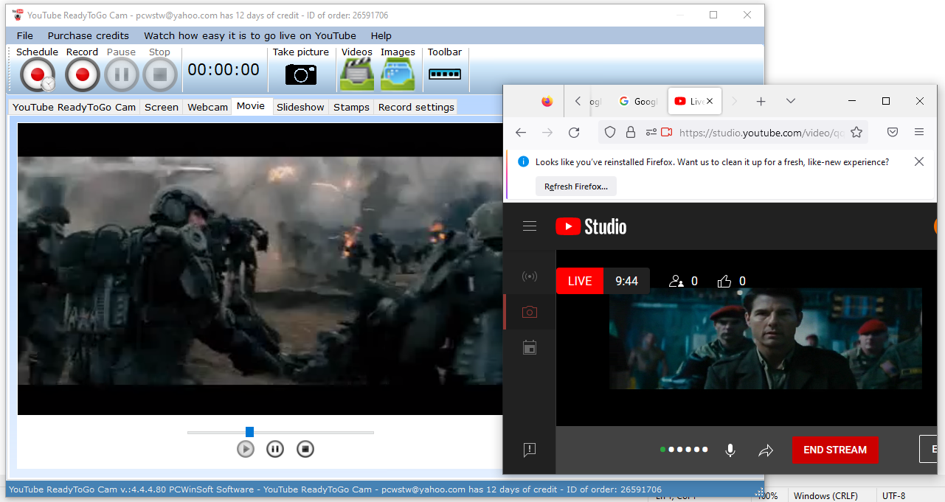
Task: Open the Videos folder icon
Action: click(x=356, y=74)
